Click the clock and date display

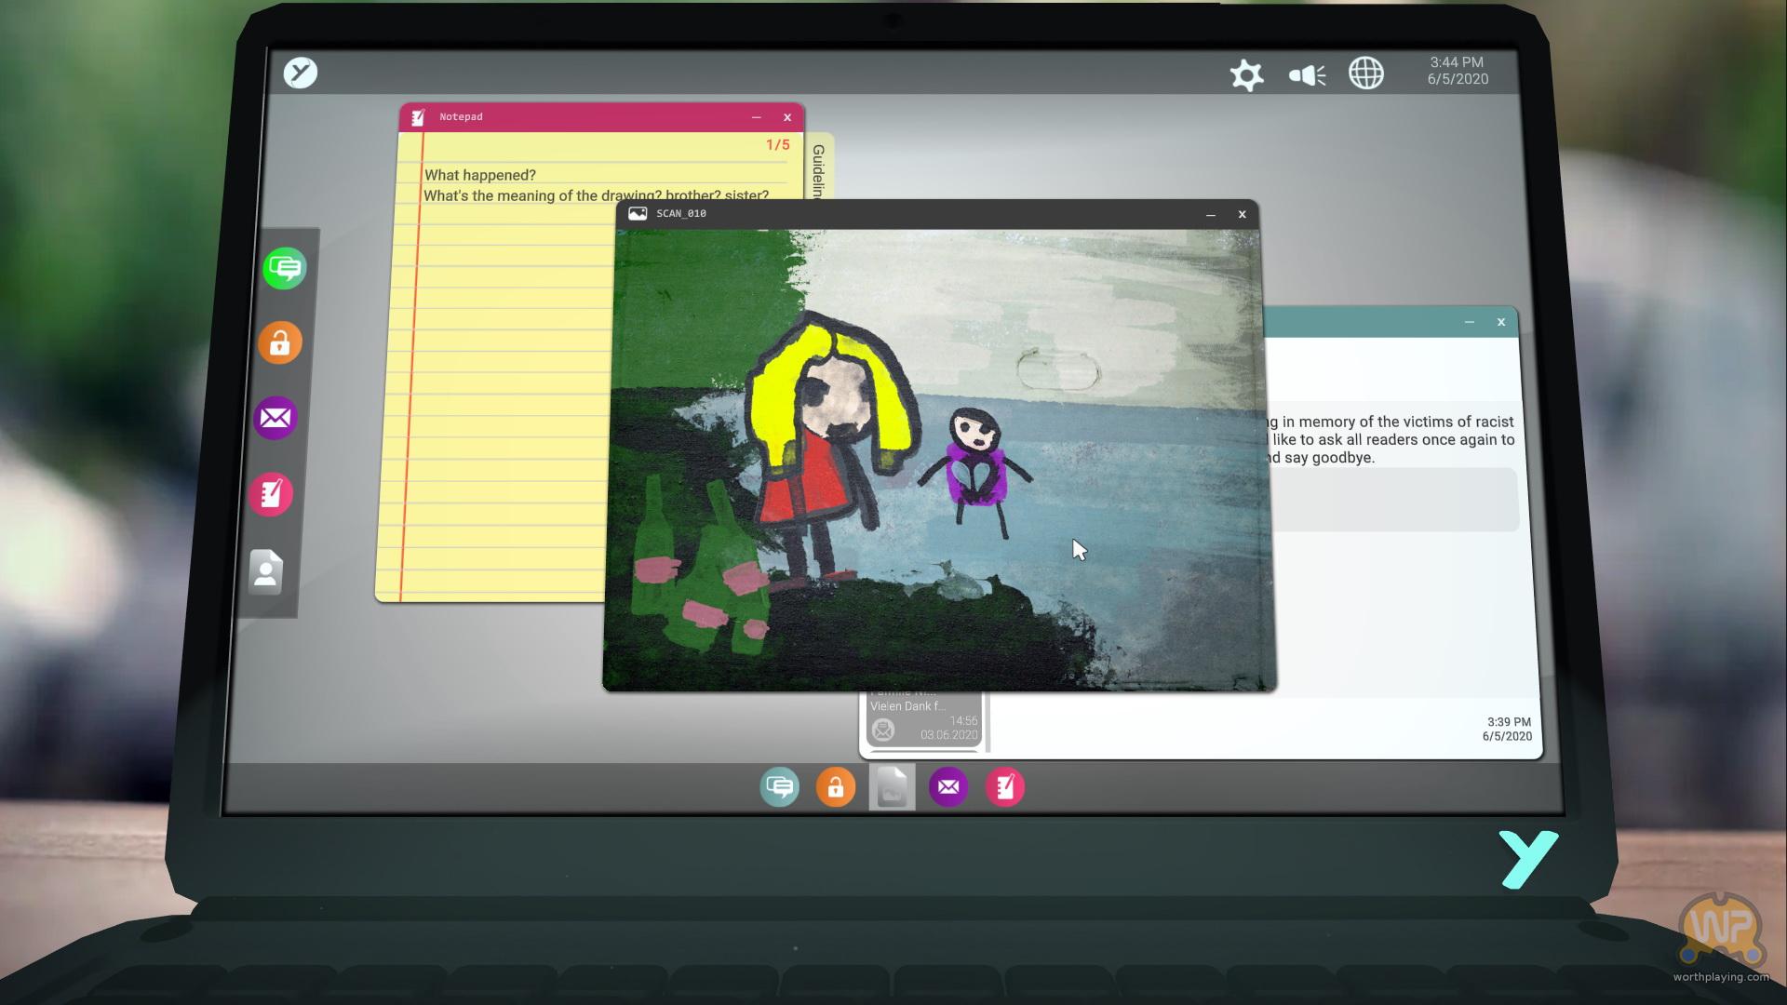click(x=1458, y=71)
